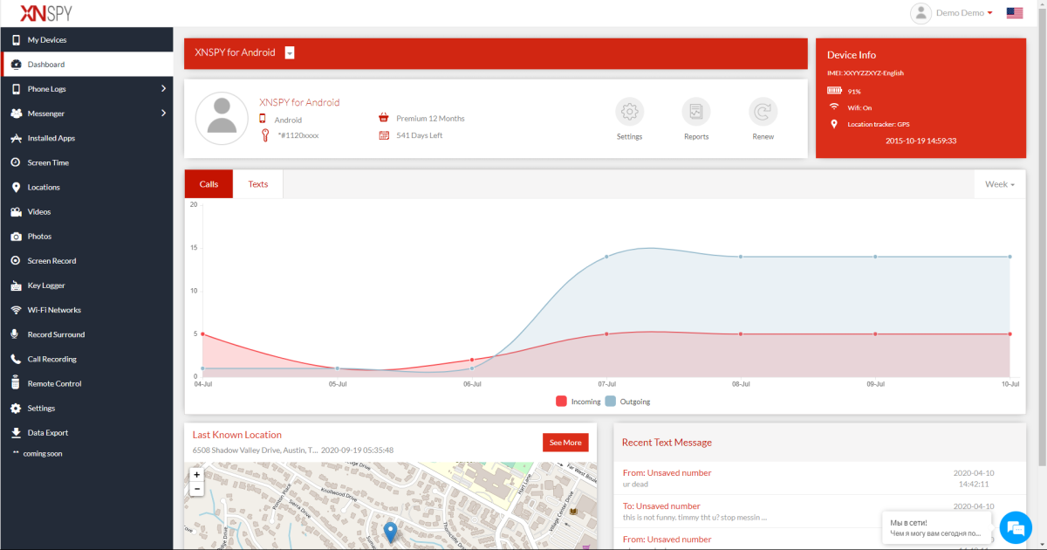This screenshot has height=550, width=1047.
Task: Click the US flag language icon
Action: (1015, 13)
